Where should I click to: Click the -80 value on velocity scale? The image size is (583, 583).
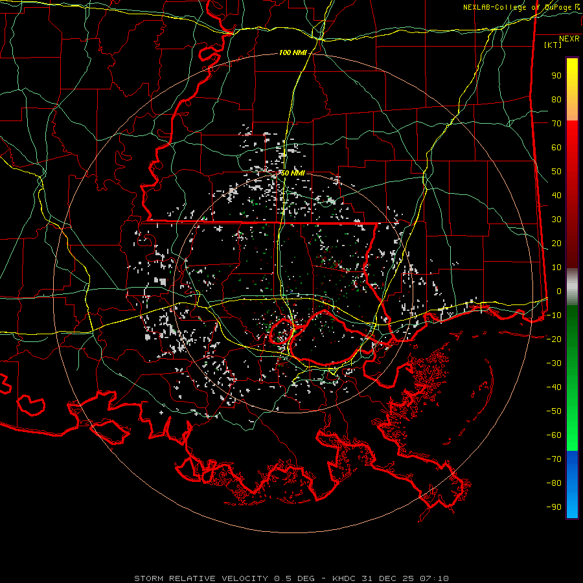(554, 483)
